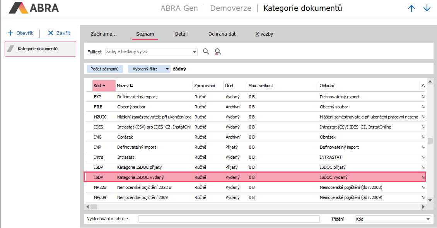Open the Začínáme... tab

[x=104, y=34]
